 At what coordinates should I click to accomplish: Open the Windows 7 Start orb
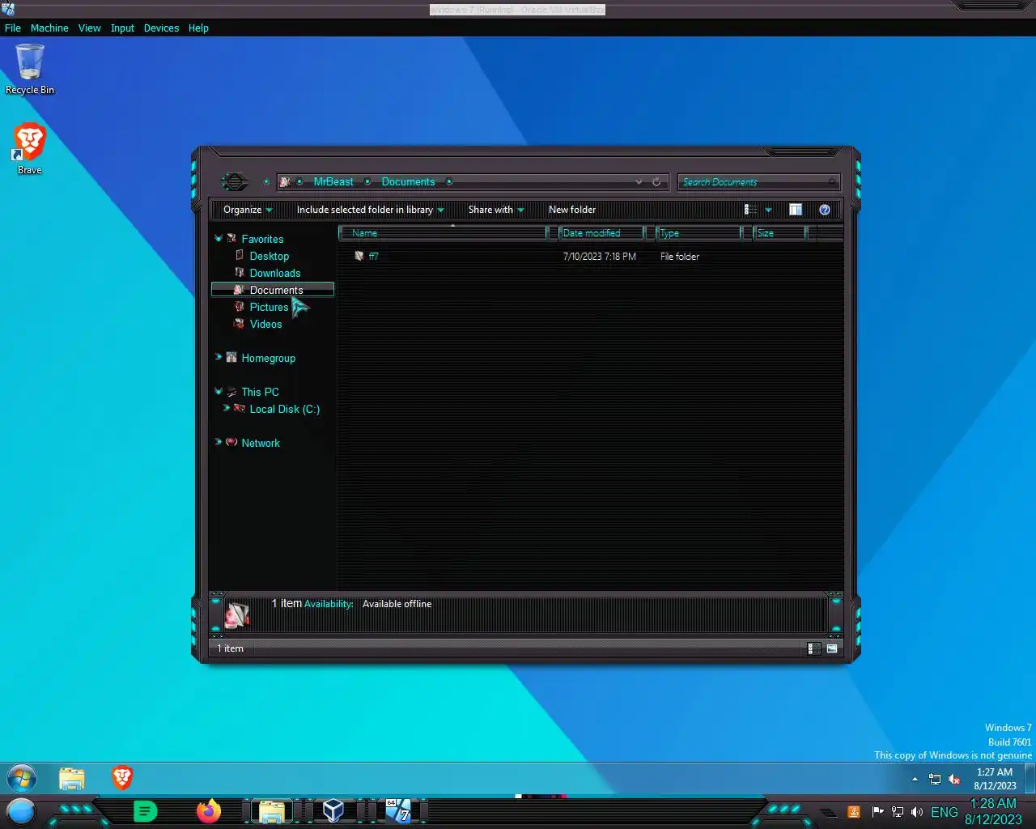22,779
